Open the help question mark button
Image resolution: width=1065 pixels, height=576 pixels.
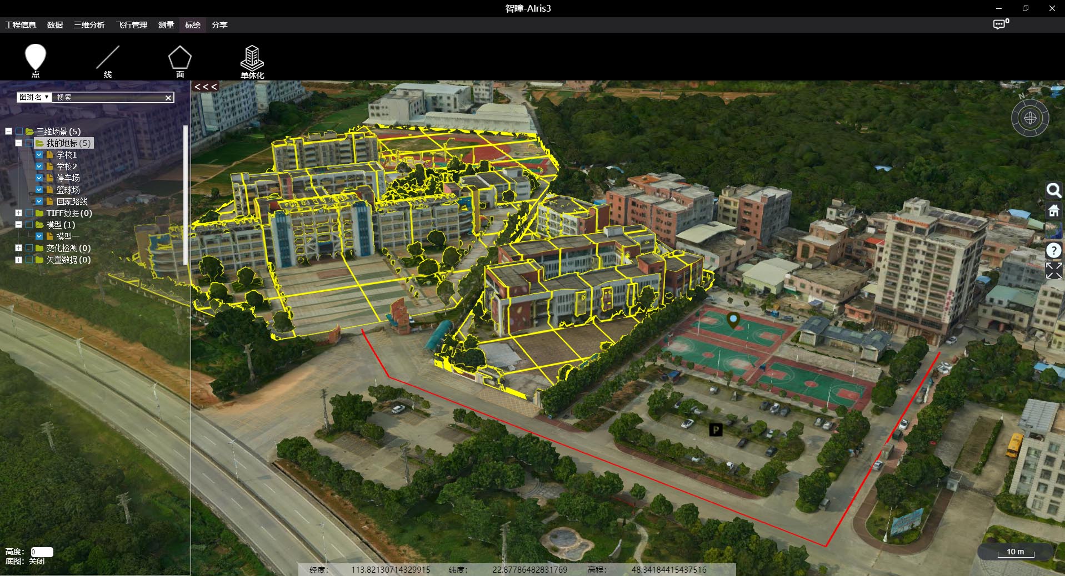1053,250
